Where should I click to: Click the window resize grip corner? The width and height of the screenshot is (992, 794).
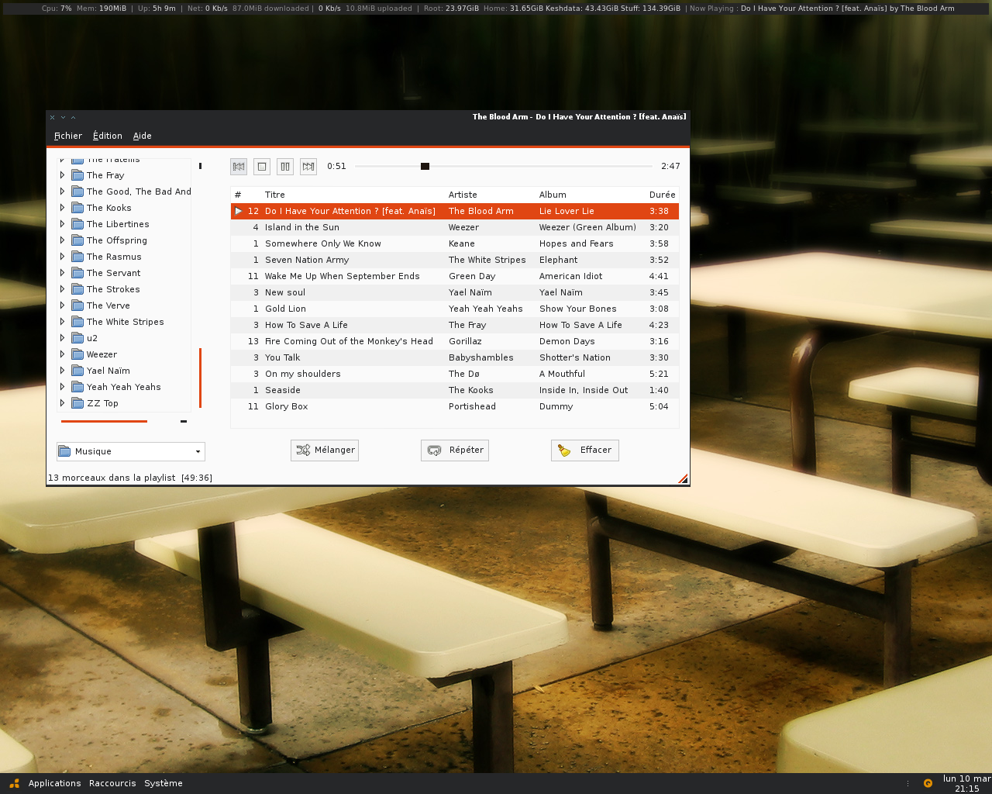point(683,479)
